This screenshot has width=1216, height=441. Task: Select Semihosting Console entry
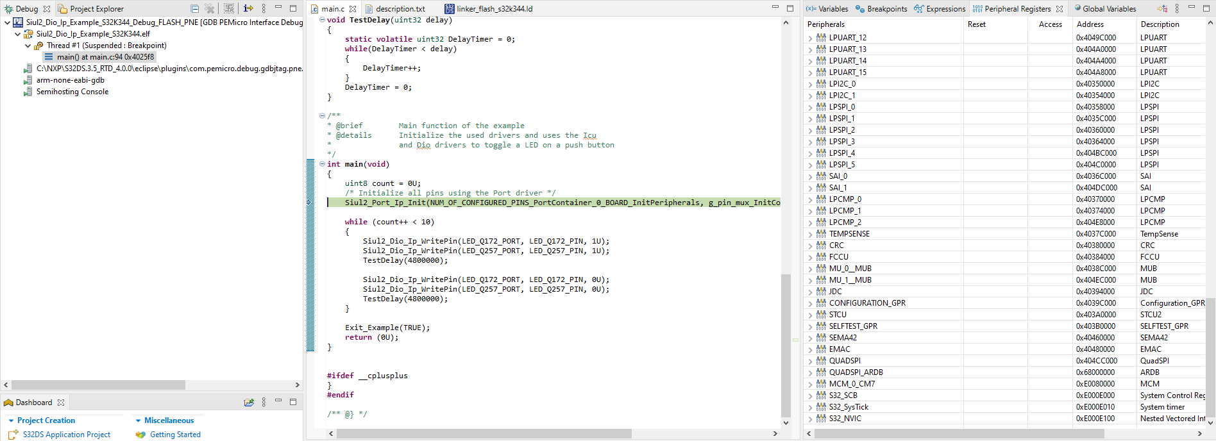click(72, 92)
